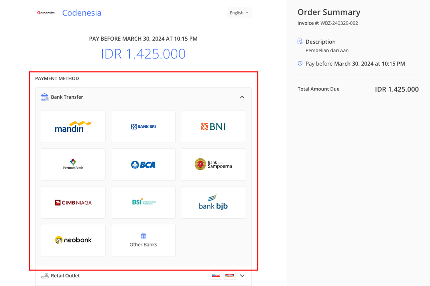
Task: Click the Codenesia brand title
Action: pos(82,13)
